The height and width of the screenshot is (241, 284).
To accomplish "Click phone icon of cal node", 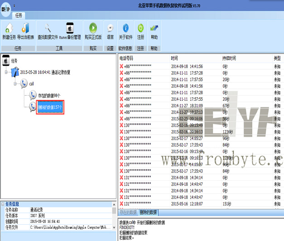I will pos(24,84).
